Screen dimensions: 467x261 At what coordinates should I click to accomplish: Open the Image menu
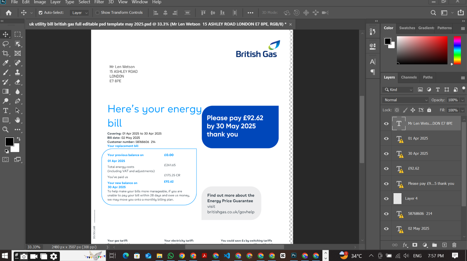coord(40,2)
